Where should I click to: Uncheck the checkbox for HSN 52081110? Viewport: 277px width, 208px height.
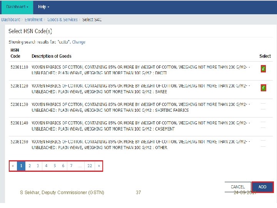(x=263, y=69)
